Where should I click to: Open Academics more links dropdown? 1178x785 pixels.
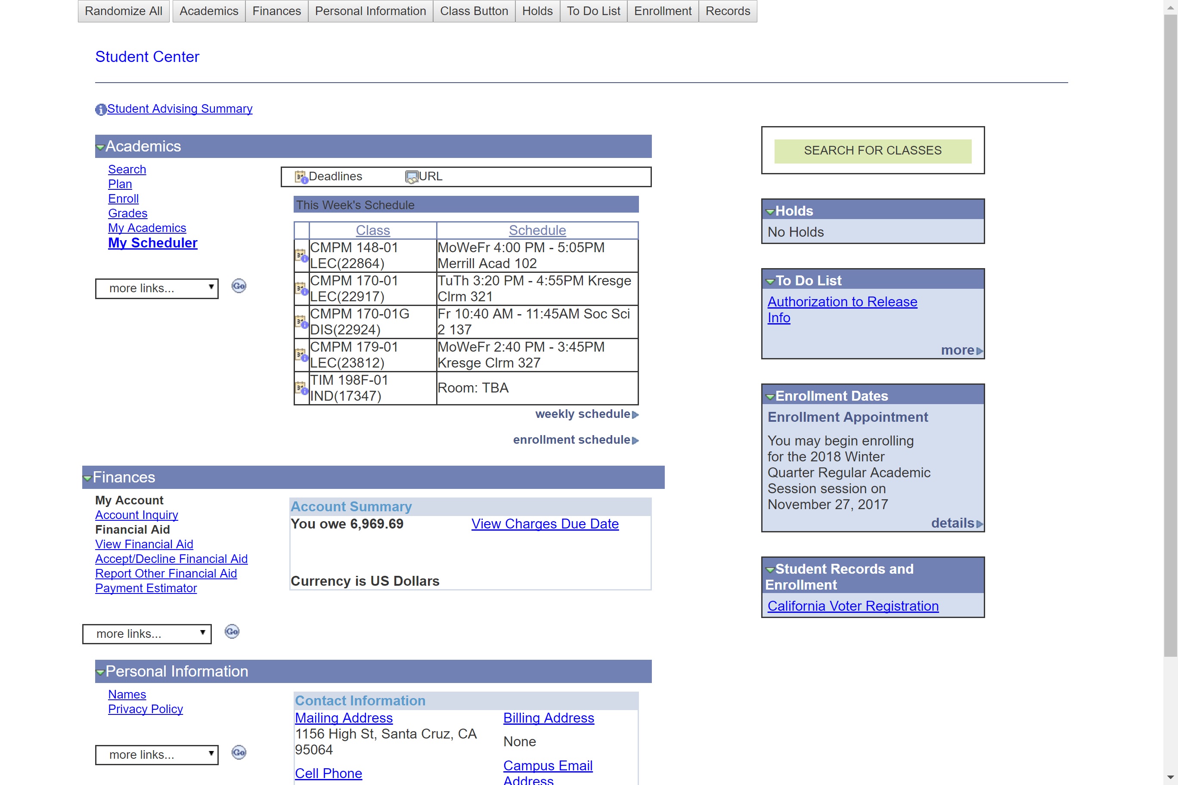coord(157,288)
